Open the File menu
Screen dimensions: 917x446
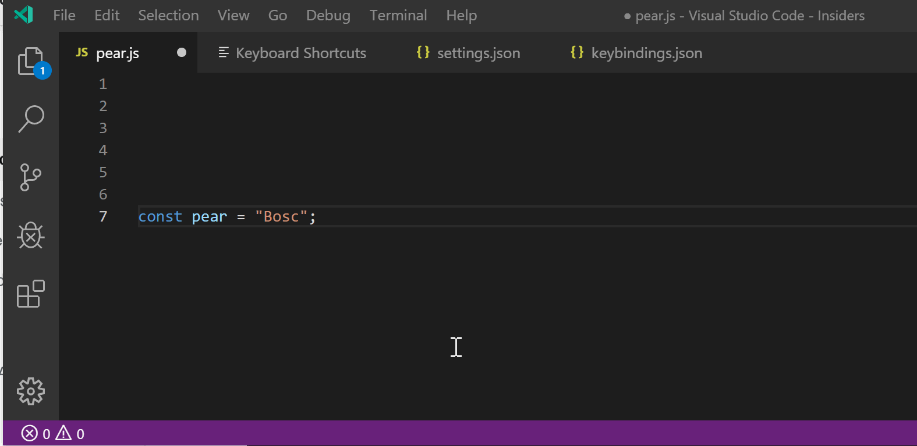64,15
